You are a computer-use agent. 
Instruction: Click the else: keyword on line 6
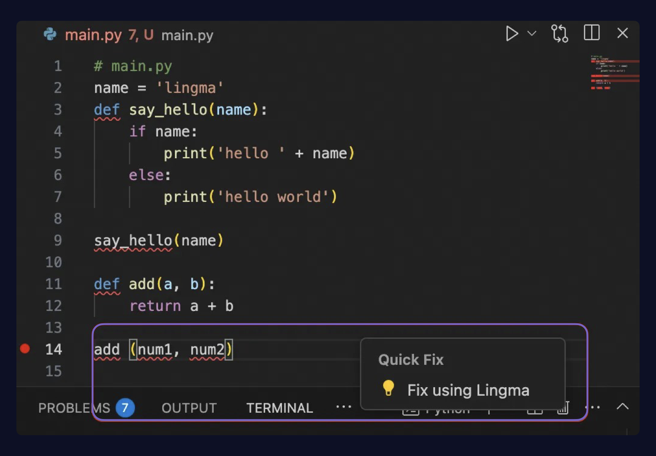click(x=150, y=175)
